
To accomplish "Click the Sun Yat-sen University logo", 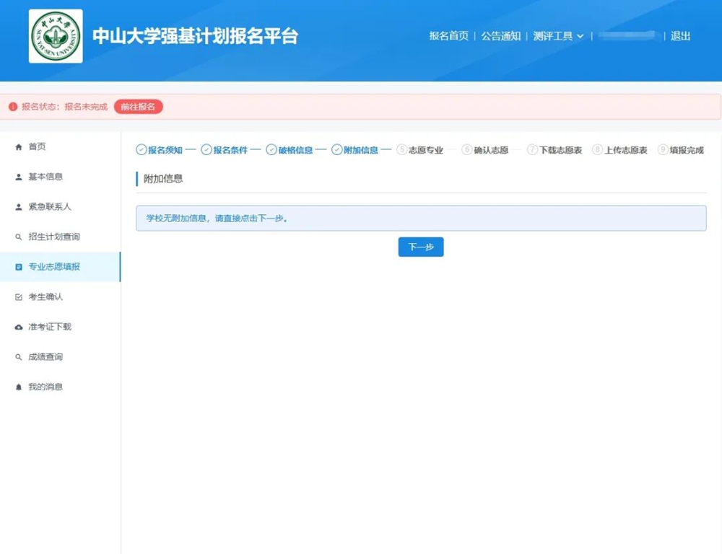I will 56,36.
